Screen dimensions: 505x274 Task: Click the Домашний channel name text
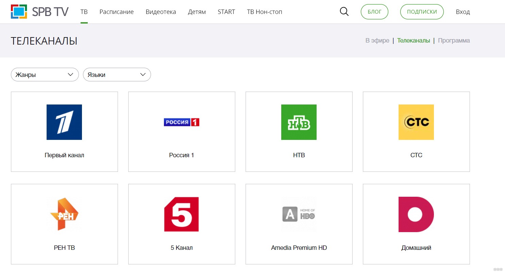pyautogui.click(x=416, y=248)
